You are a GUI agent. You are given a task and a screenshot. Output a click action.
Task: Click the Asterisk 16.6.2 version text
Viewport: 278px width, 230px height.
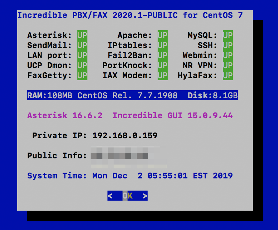65,115
